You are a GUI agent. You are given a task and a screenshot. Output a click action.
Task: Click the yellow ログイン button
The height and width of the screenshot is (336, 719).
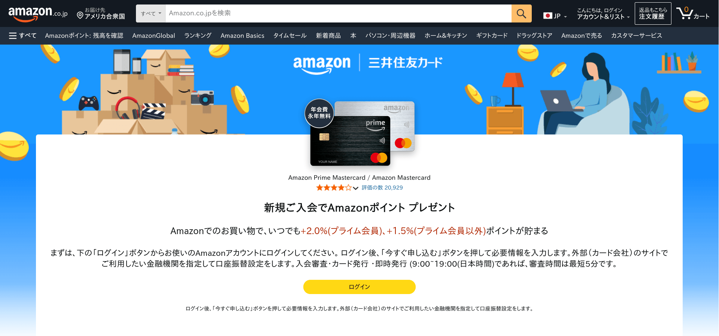click(359, 287)
